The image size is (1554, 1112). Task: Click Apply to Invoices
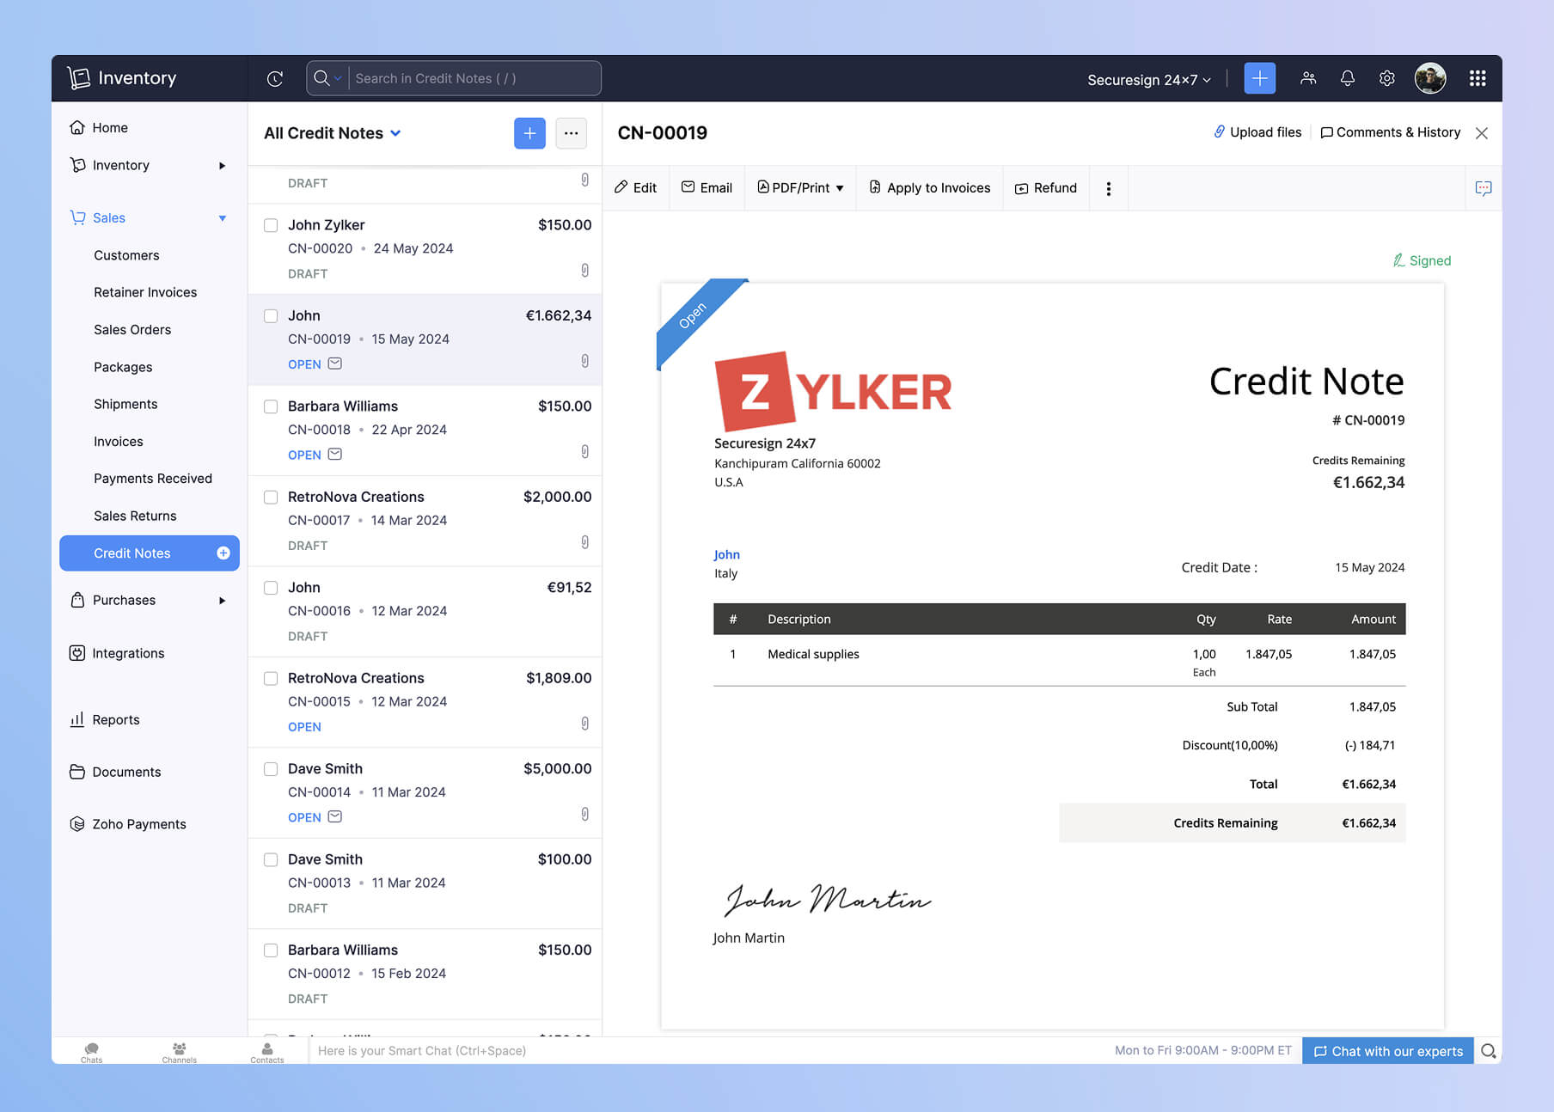pos(930,188)
